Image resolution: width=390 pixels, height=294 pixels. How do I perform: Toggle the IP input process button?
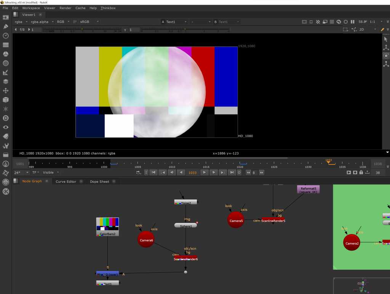point(75,22)
